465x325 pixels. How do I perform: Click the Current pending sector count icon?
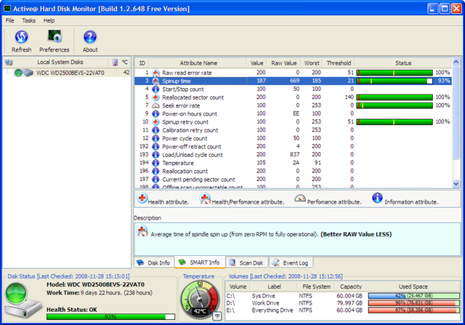155,180
